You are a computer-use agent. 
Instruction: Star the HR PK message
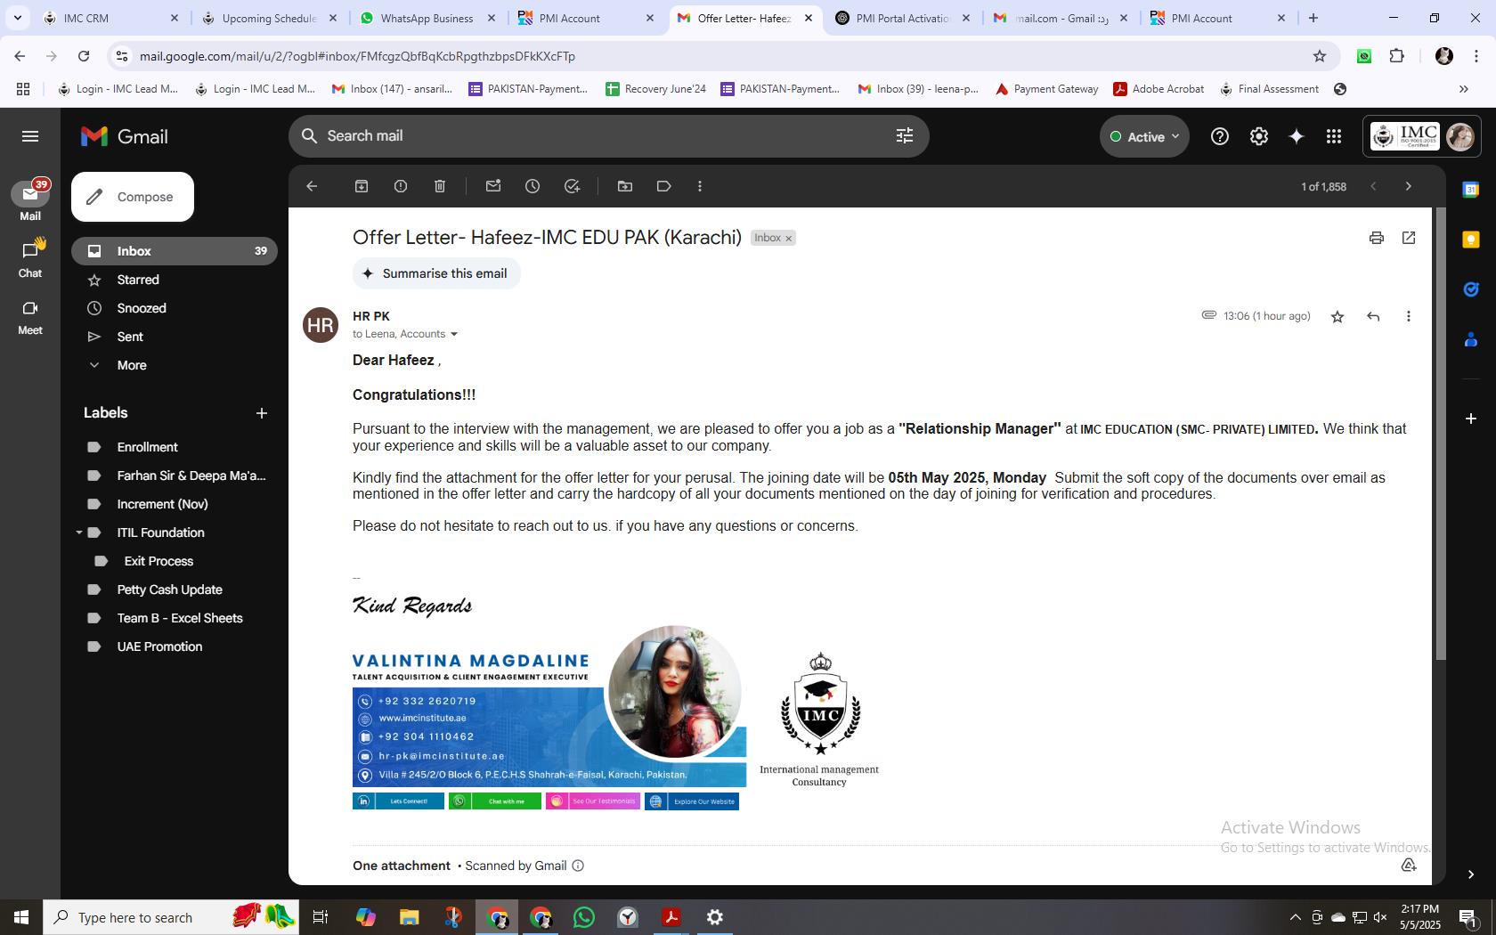click(x=1337, y=316)
